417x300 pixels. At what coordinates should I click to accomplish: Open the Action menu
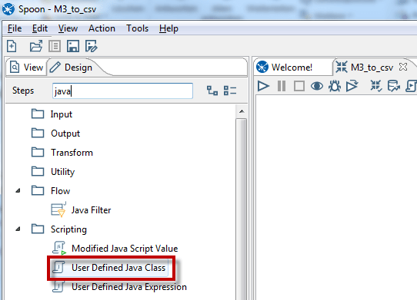pyautogui.click(x=102, y=28)
